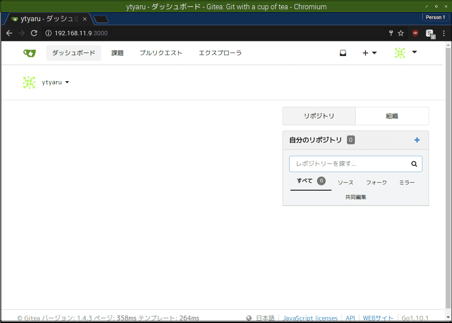Expand the ytyaru user dropdown arrow
The width and height of the screenshot is (452, 323).
tap(67, 82)
